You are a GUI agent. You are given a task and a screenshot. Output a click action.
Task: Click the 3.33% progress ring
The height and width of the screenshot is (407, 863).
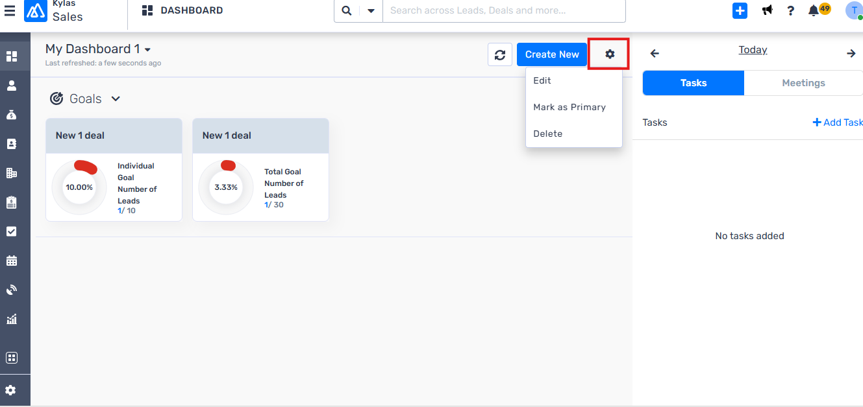[x=226, y=187]
